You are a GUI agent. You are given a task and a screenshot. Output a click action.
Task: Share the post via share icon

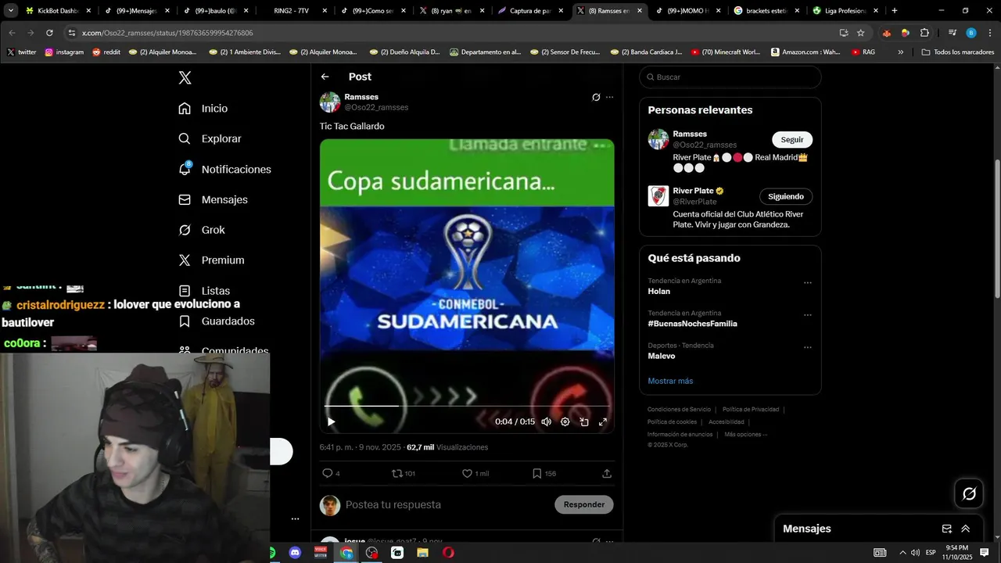[x=607, y=473]
